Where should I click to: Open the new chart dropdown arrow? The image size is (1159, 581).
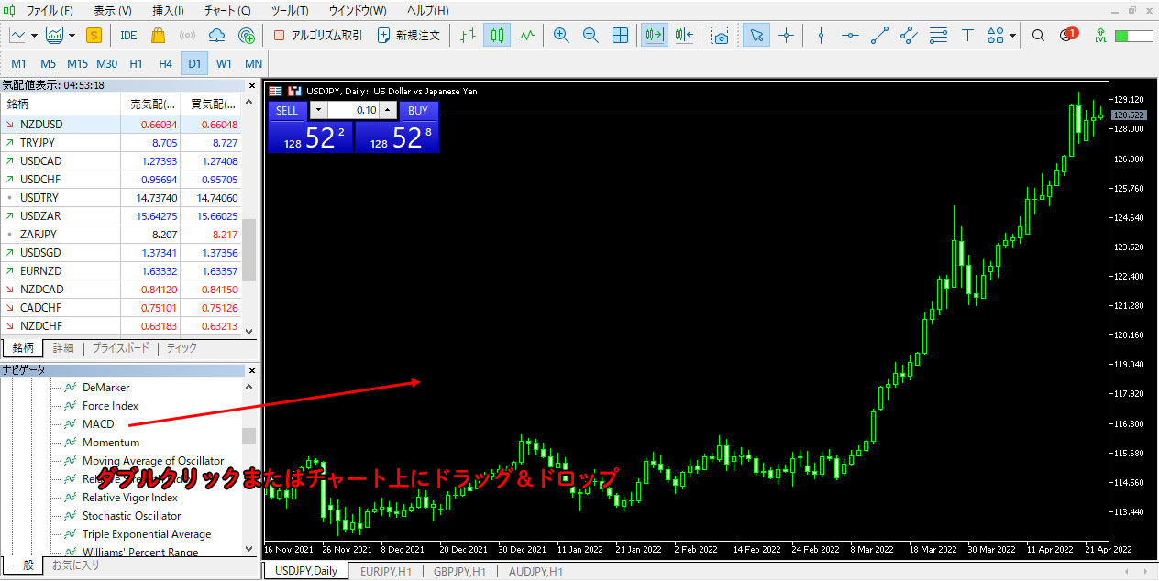coord(34,36)
